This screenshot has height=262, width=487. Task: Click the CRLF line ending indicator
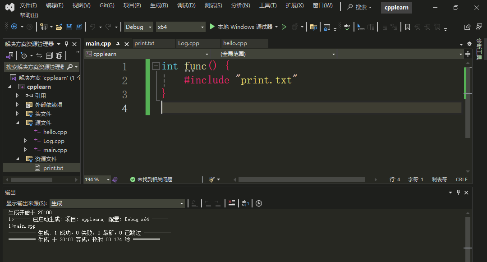point(462,179)
